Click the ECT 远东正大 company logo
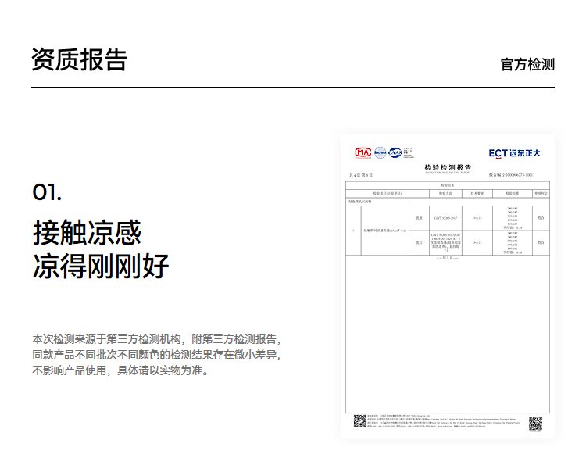The image size is (586, 465). 514,153
